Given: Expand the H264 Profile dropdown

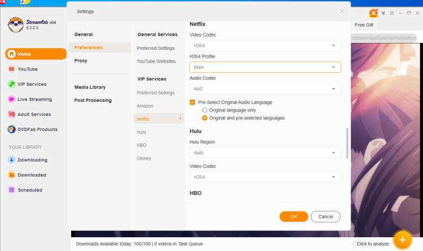Looking at the screenshot, I should coord(265,67).
